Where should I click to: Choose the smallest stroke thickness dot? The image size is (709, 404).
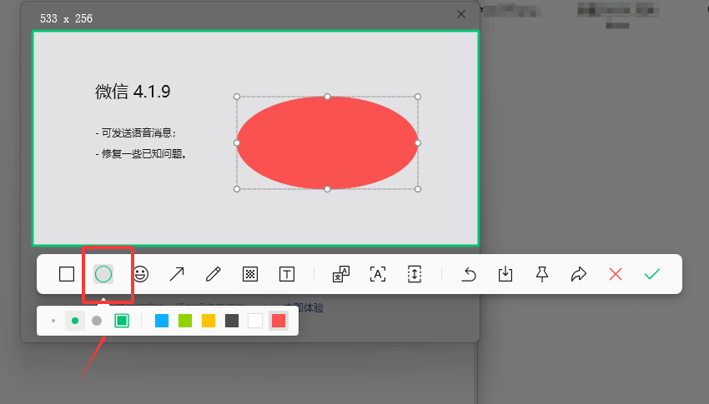click(x=53, y=321)
